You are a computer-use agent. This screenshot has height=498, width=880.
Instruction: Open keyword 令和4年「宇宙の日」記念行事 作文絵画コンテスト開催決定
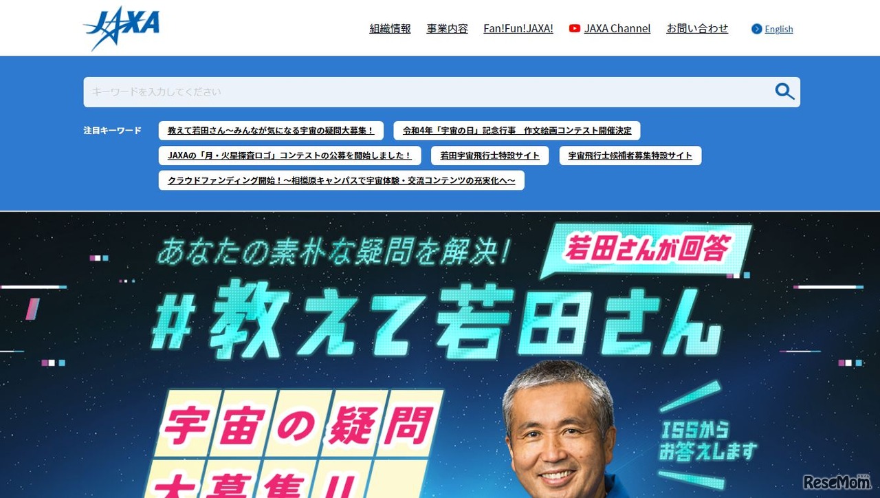coord(517,131)
